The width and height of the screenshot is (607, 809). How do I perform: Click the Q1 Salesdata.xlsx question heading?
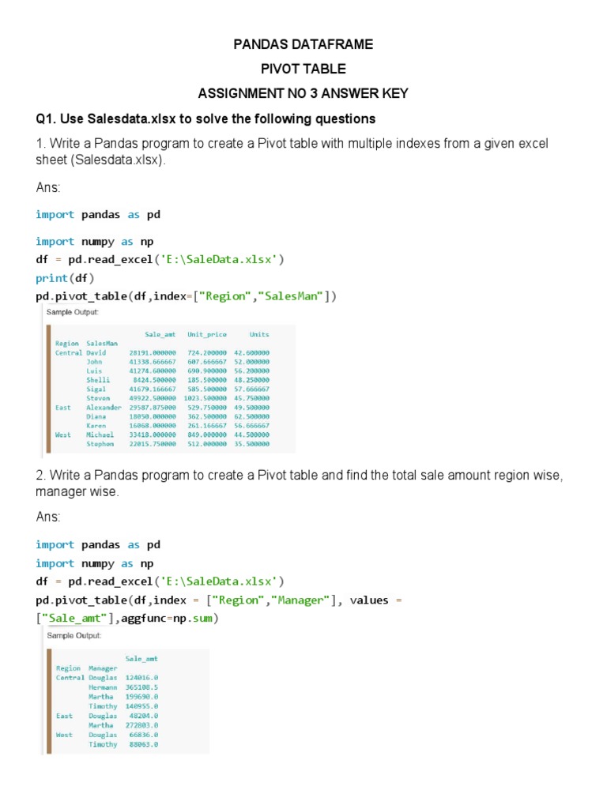205,119
